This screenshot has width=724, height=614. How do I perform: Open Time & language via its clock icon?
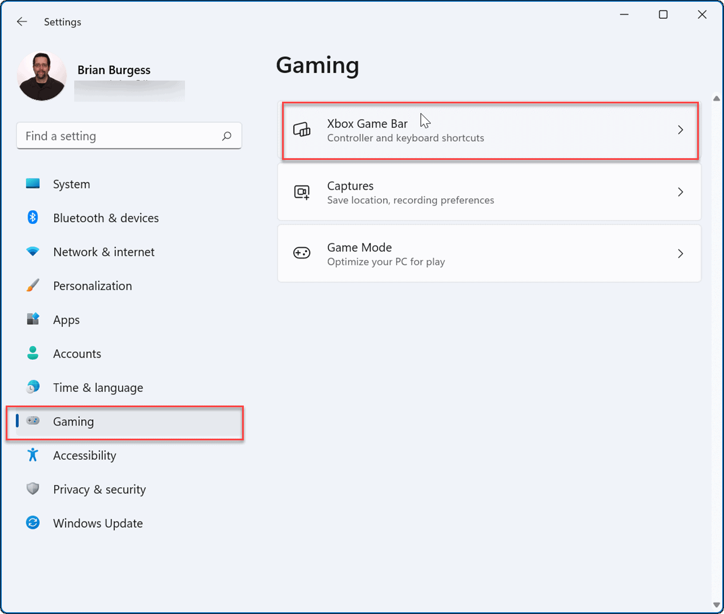(x=33, y=387)
